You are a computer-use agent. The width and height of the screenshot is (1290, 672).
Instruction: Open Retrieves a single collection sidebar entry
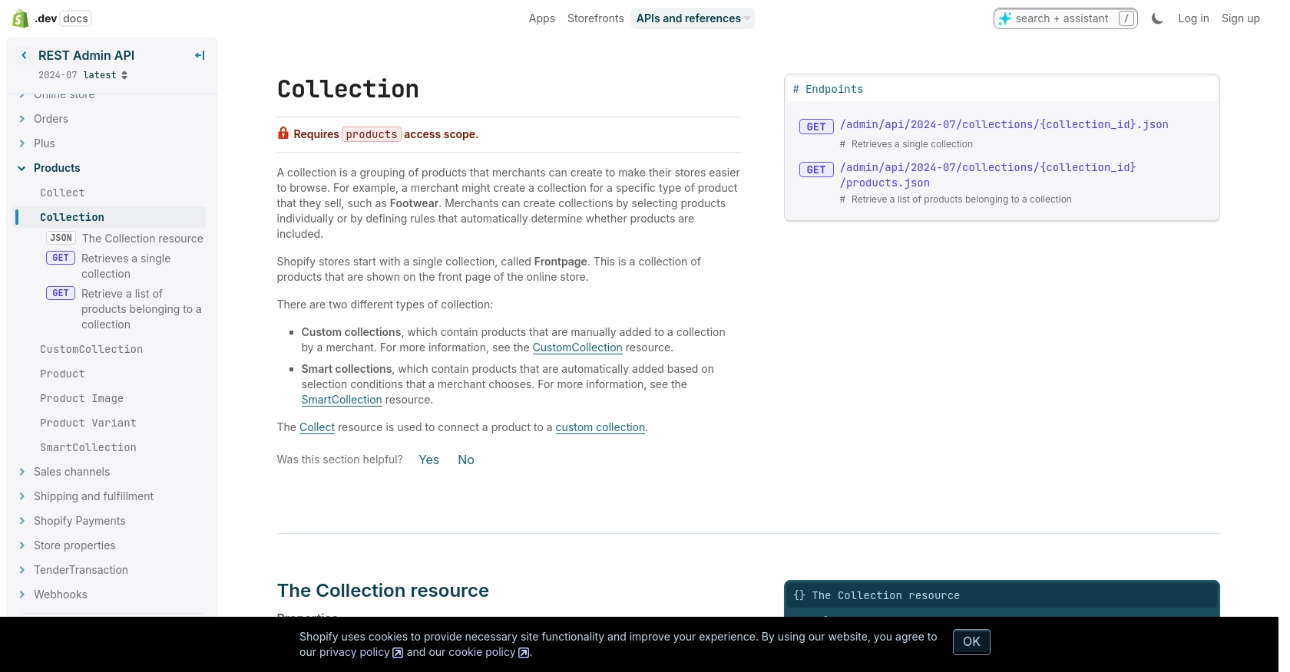126,266
